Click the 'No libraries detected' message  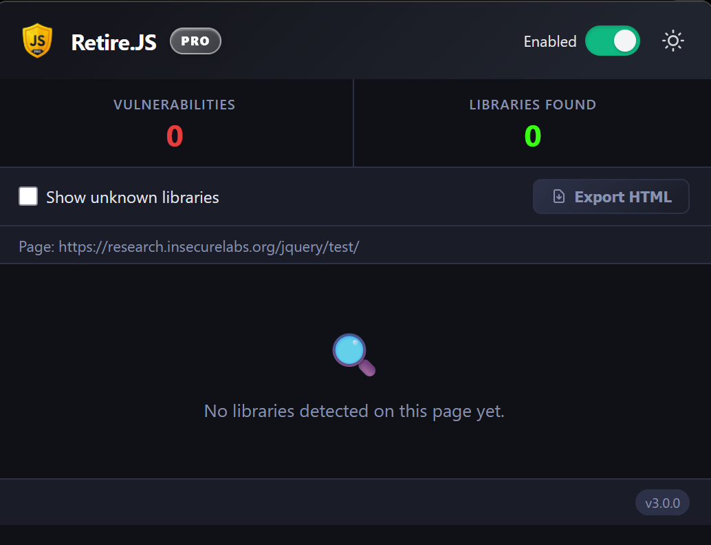(354, 411)
